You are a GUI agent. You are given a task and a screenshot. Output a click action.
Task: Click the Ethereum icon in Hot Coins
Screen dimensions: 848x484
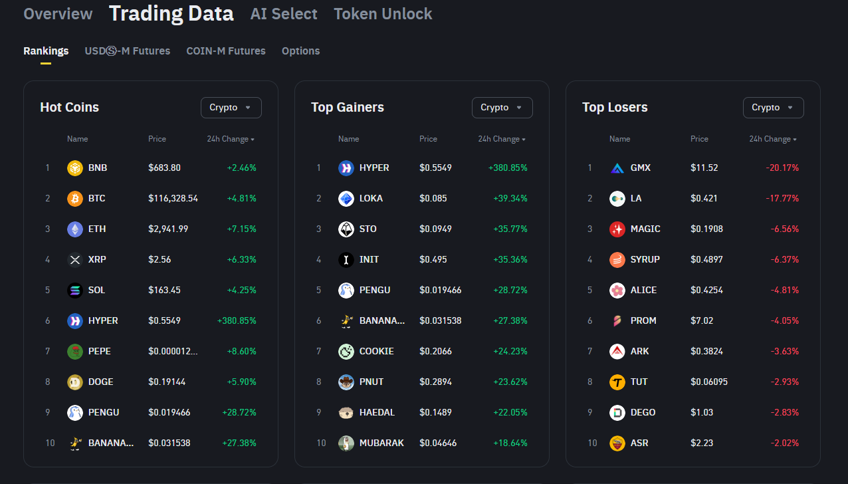[75, 229]
